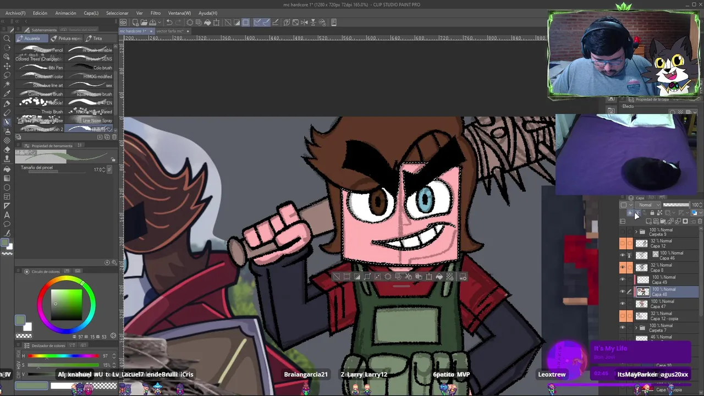Viewport: 704px width, 396px height.
Task: Open the Normal blending mode dropdown
Action: (648, 205)
